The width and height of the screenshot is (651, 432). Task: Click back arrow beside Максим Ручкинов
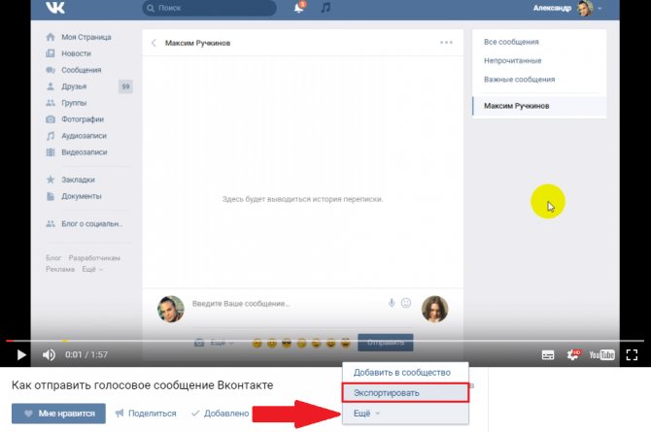coord(154,43)
